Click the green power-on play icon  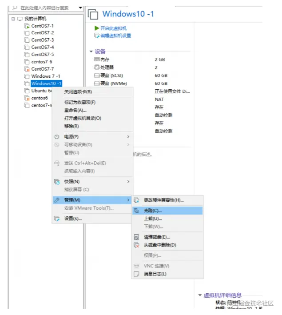pos(97,28)
